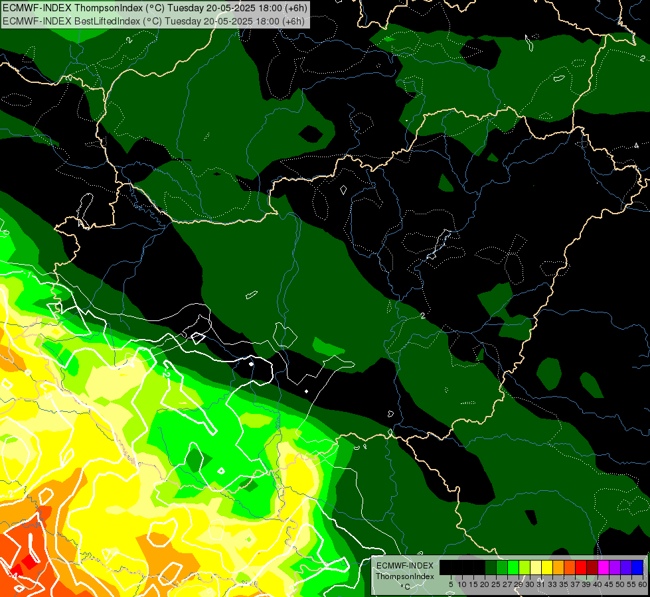650x597 pixels.
Task: Select the purple 45-50 legend swatch
Action: [615, 567]
